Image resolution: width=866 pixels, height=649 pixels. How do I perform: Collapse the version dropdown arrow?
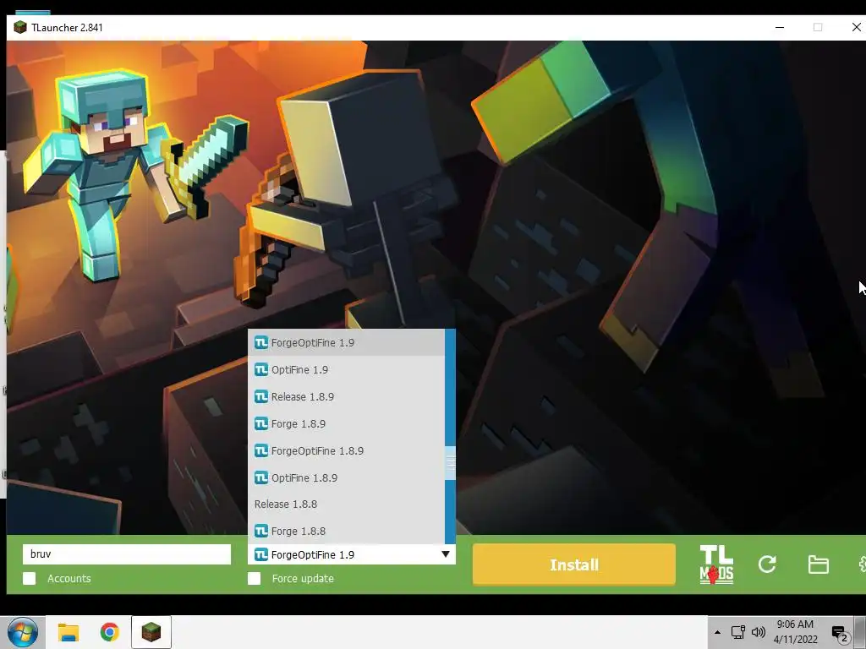445,554
